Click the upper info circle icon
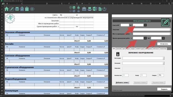Image resolution: width=173 pixels, height=97 pixels. tap(71, 7)
